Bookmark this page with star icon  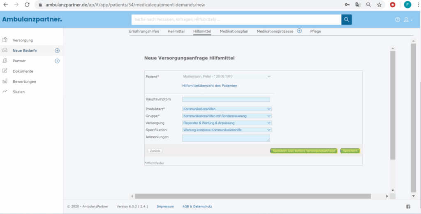(379, 5)
